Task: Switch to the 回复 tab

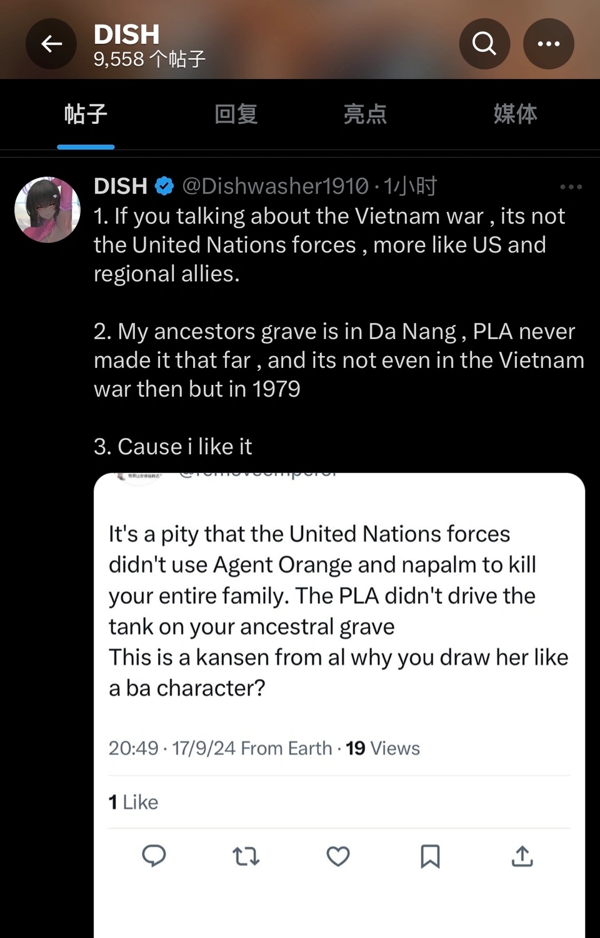Action: coord(236,115)
